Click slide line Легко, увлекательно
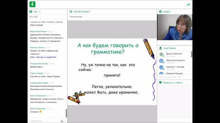The image size is (220, 123). tap(112, 86)
